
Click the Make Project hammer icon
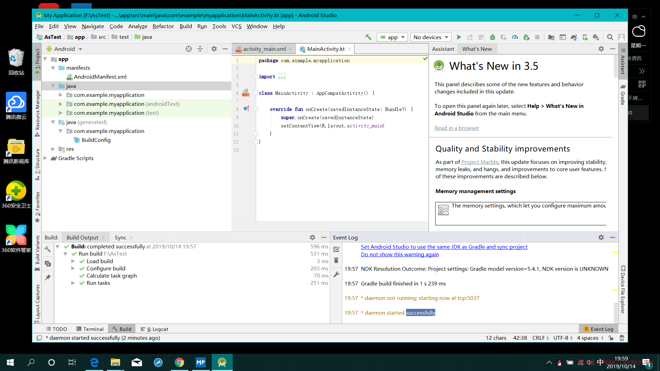pos(368,37)
